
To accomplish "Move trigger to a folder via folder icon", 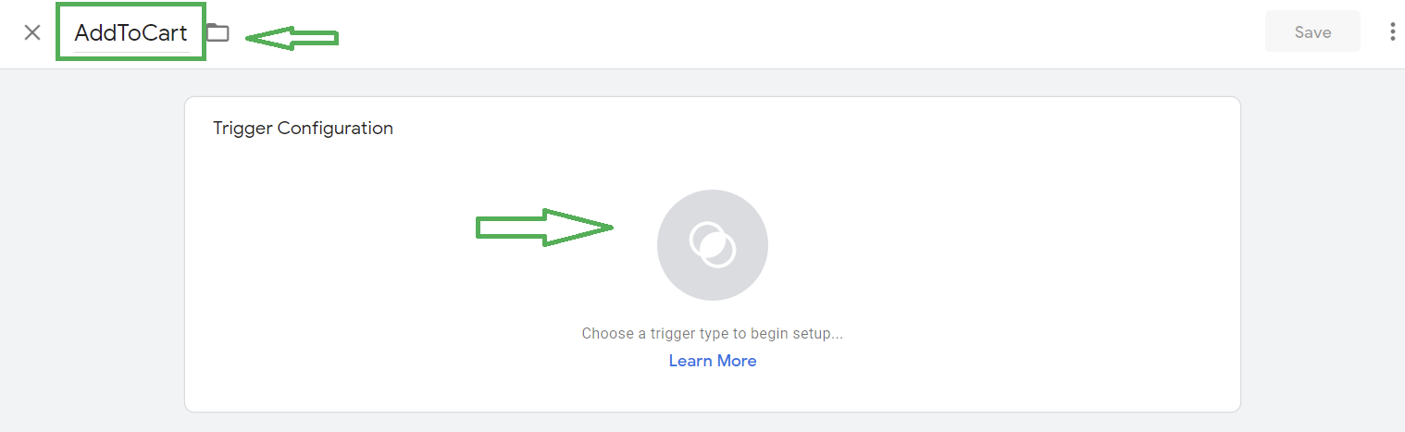I will point(218,33).
